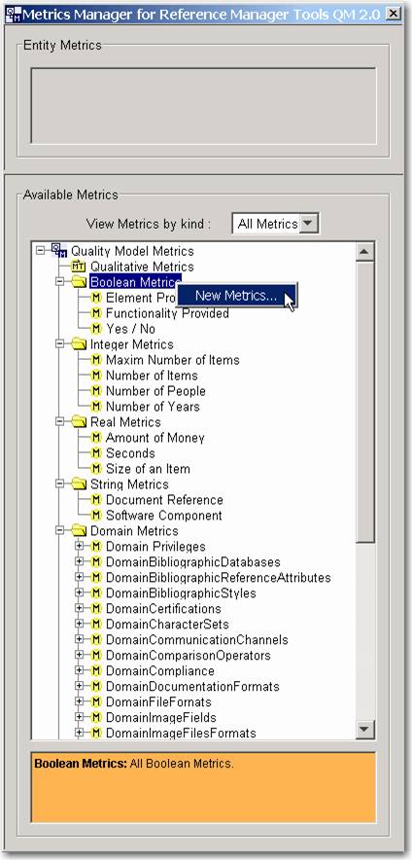Image resolution: width=412 pixels, height=860 pixels.
Task: Click the Integer Metrics folder icon
Action: pyautogui.click(x=80, y=344)
